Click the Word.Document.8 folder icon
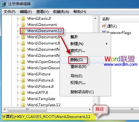This screenshot has width=139, height=122. tap(23, 43)
